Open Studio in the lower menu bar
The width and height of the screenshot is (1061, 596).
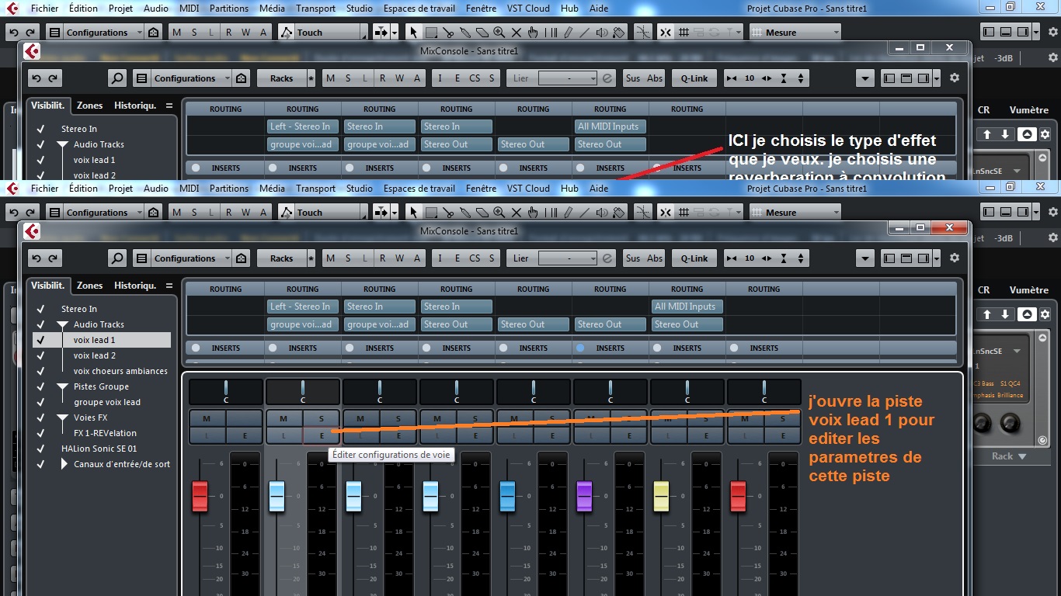tap(359, 189)
